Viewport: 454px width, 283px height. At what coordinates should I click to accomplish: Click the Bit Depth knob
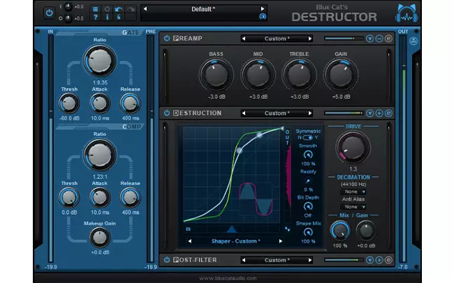pyautogui.click(x=308, y=206)
